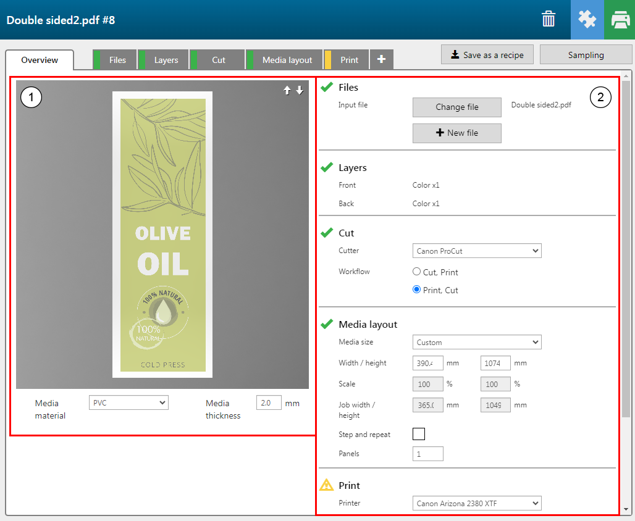Select the Cut, Print workflow option
Screen dimensions: 635x521
[417, 272]
